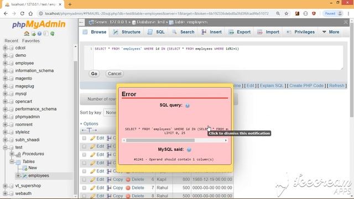Viewport: 354px width, 199px height.
Task: Open Structure tab
Action: 127,32
